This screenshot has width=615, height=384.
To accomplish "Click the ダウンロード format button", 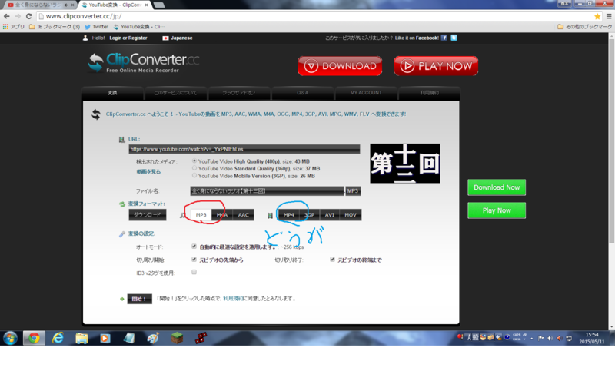I will click(x=147, y=215).
